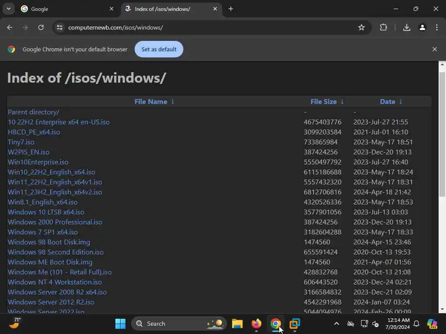Expand the tab search dropdown arrow

tap(9, 9)
